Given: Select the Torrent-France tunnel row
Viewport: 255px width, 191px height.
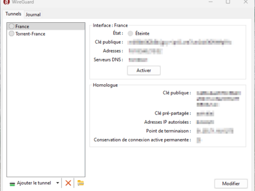Looking at the screenshot, I should 46,33.
